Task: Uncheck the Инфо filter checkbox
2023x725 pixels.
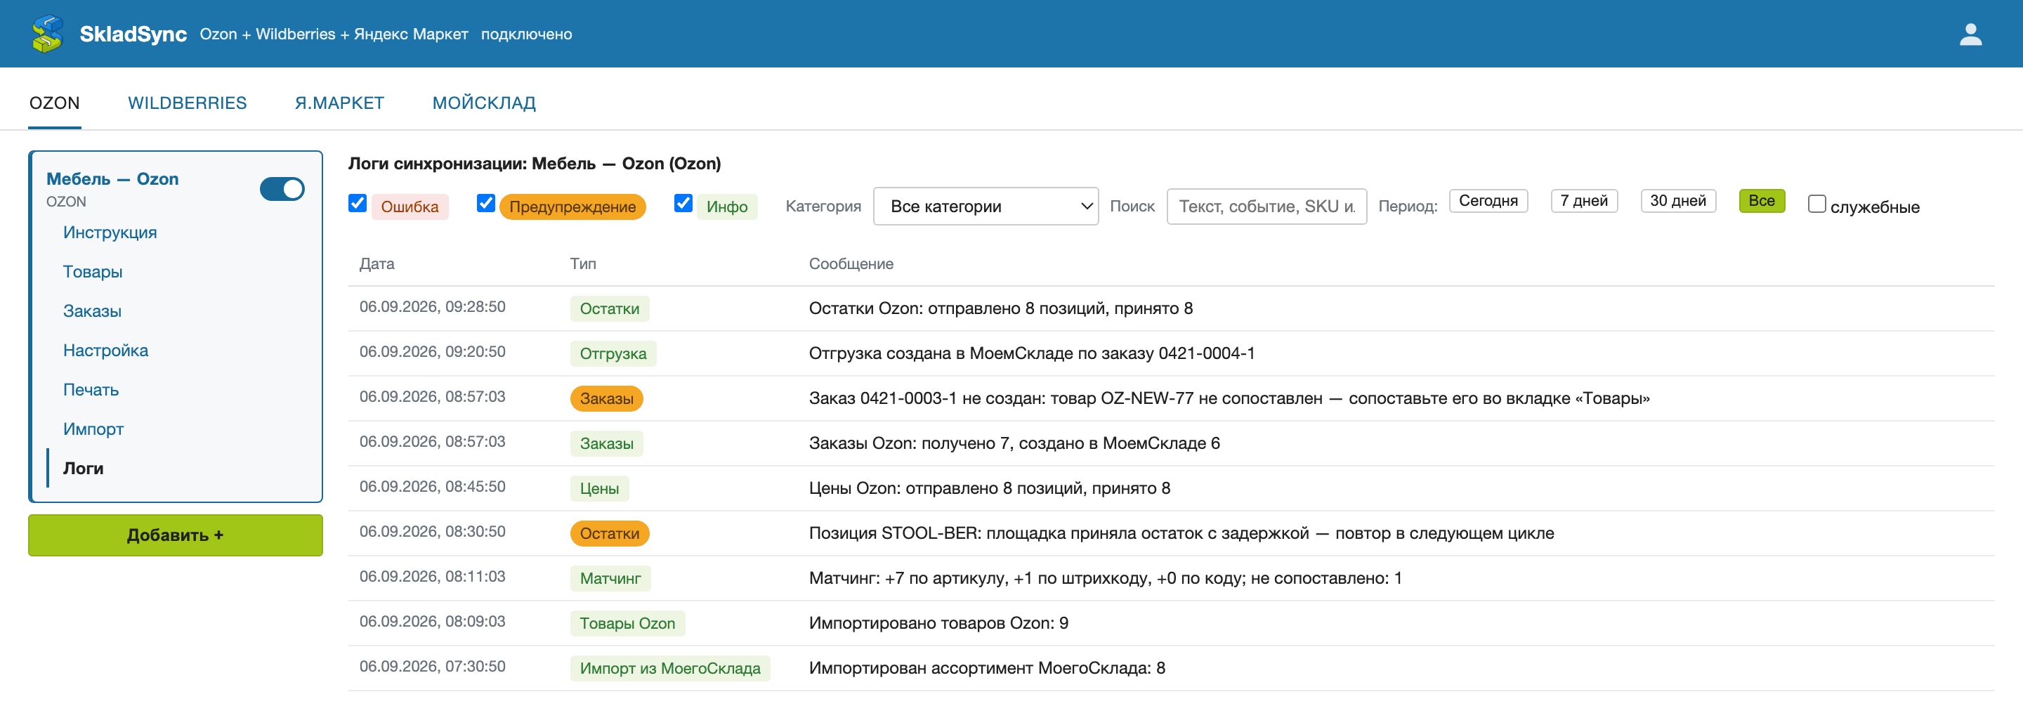Action: pyautogui.click(x=683, y=204)
